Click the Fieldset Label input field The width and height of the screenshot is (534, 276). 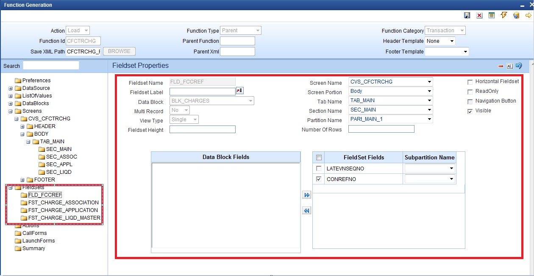(203, 91)
